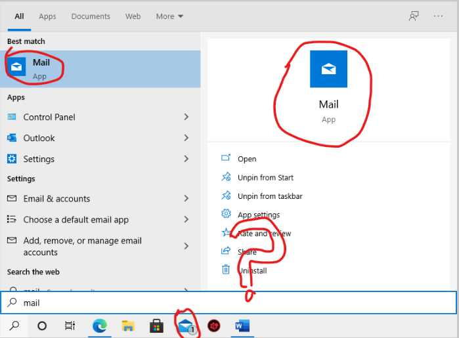Select the 'Settings' app result text
The height and width of the screenshot is (338, 459).
point(39,159)
